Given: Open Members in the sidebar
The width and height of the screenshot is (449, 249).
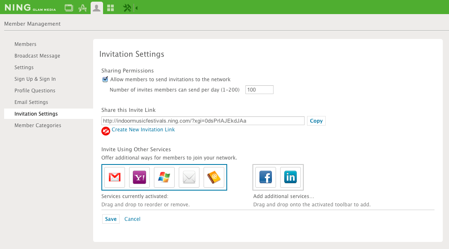Looking at the screenshot, I should click(25, 44).
